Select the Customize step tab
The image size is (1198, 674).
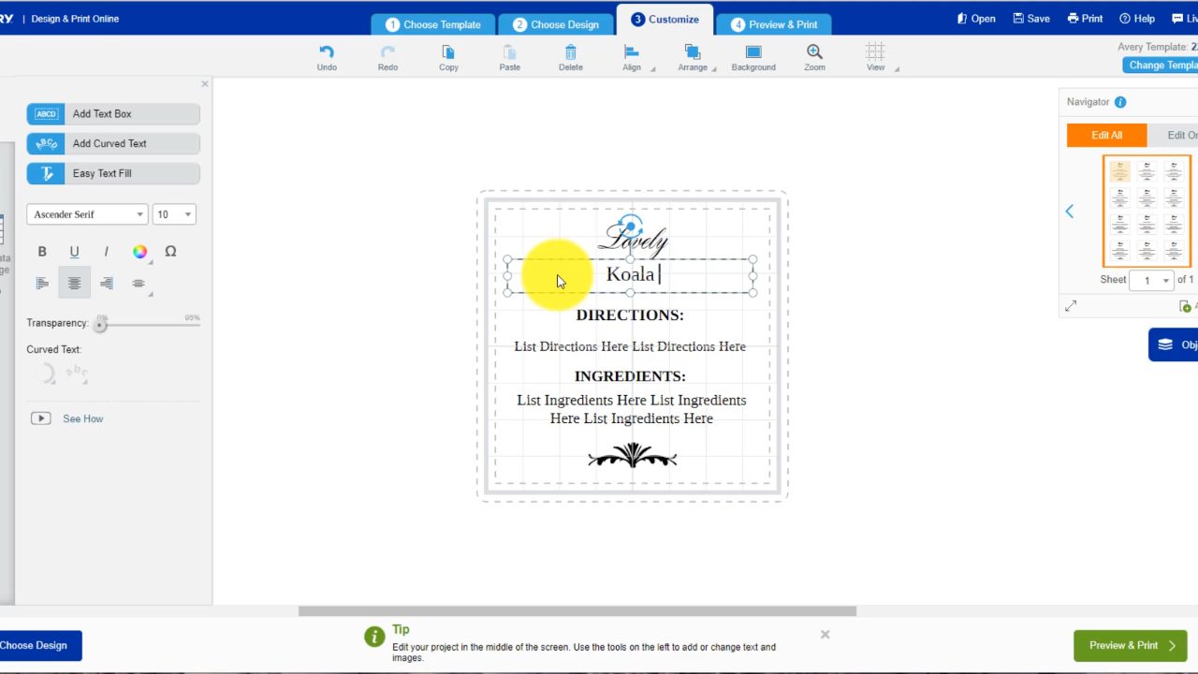[x=665, y=20]
